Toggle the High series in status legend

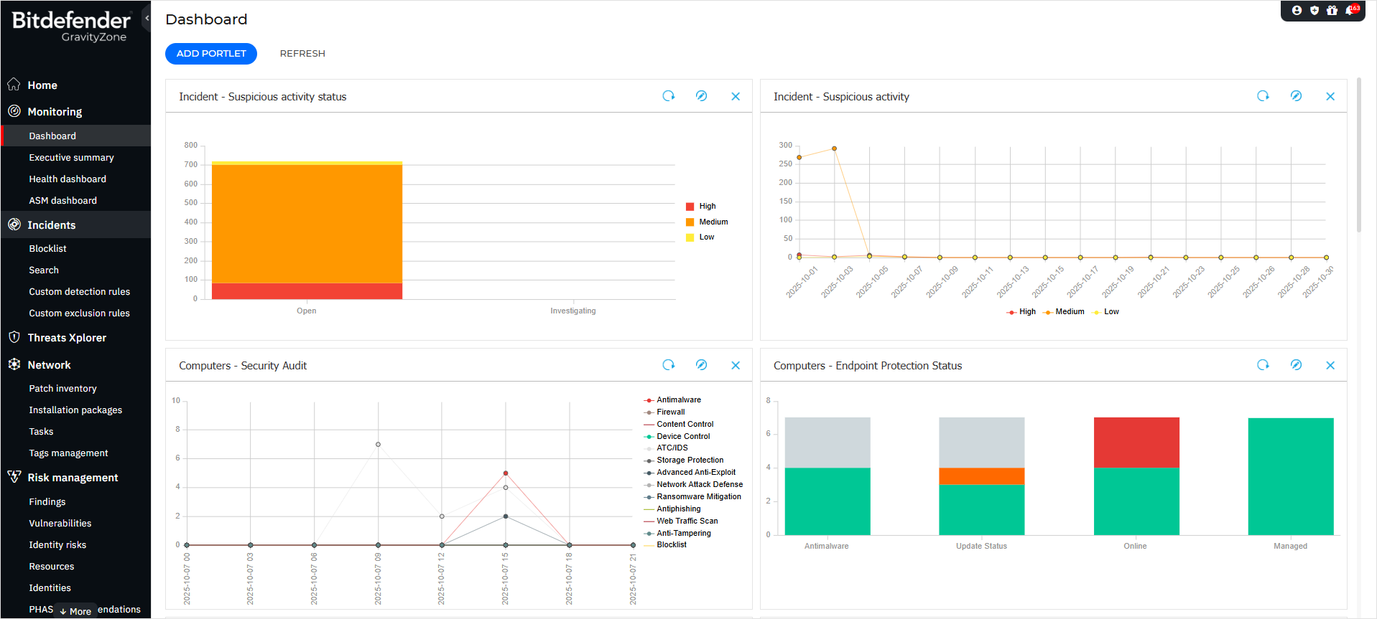click(x=701, y=207)
